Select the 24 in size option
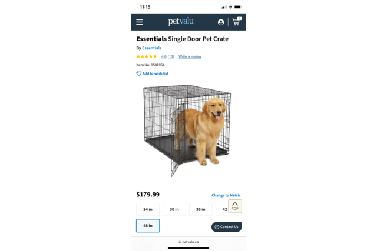 pyautogui.click(x=148, y=209)
